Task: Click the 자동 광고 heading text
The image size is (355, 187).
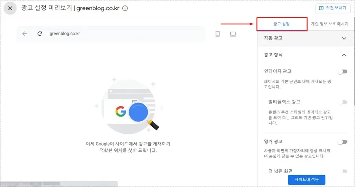Action: pyautogui.click(x=273, y=38)
